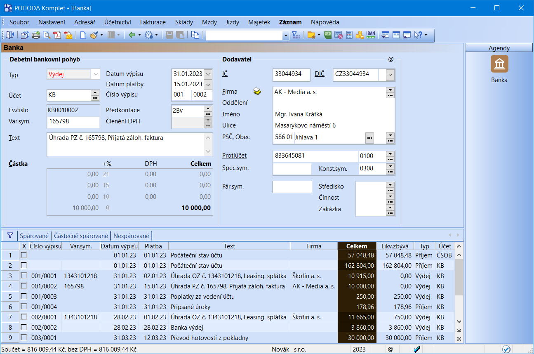This screenshot has width=534, height=354.
Task: Tick the checkbox for row 001/0001
Action: [x=24, y=276]
